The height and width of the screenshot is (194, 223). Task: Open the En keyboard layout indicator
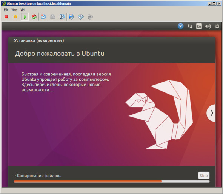click(199, 26)
